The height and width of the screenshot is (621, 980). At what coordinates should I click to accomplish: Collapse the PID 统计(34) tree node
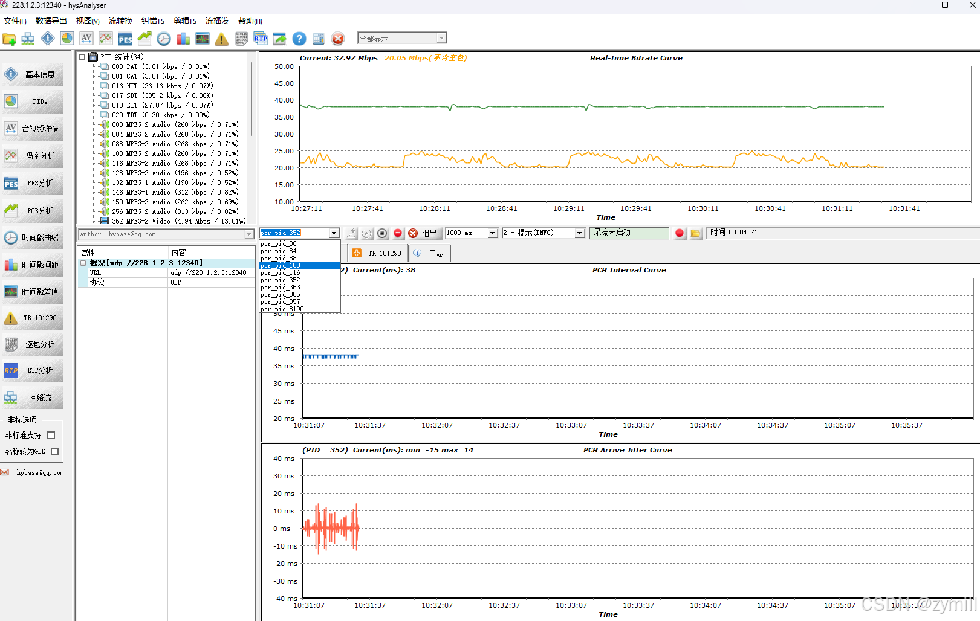(x=82, y=57)
